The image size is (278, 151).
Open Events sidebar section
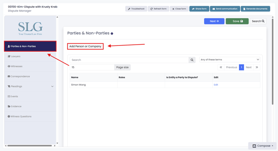click(x=30, y=96)
